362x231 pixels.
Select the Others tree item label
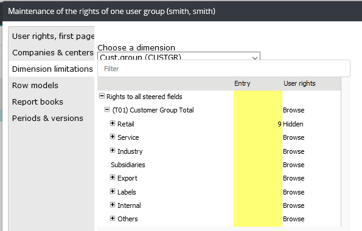point(128,219)
